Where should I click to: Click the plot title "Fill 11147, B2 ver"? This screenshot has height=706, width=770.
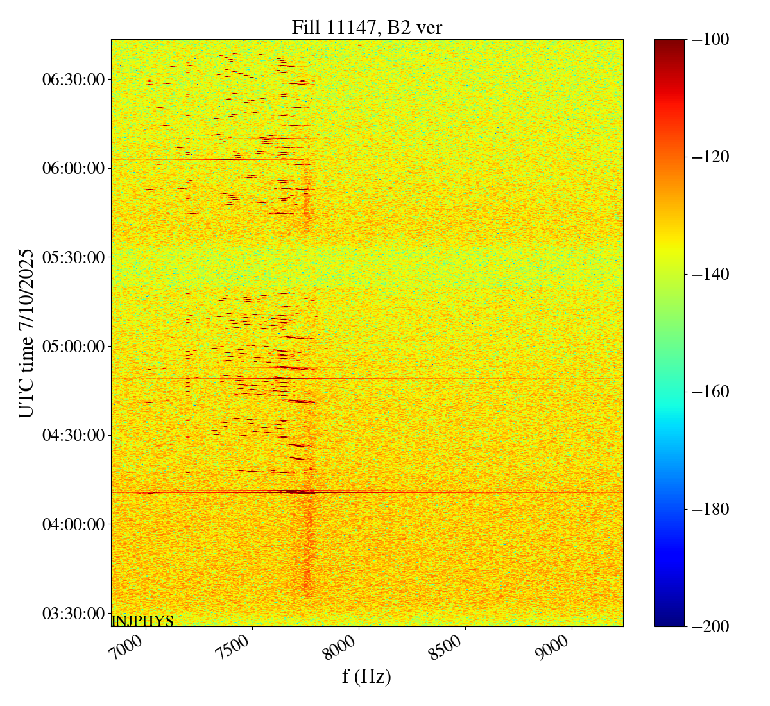coord(366,28)
